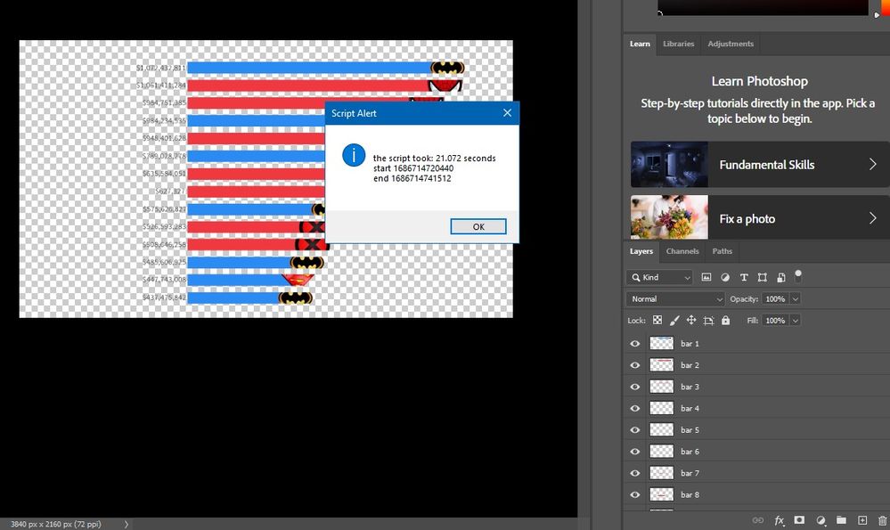The image size is (890, 530).
Task: Select the bar 1 layer thumbnail
Action: click(x=661, y=343)
